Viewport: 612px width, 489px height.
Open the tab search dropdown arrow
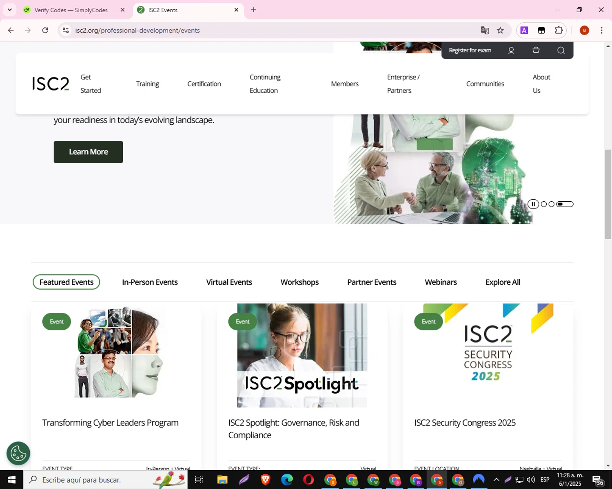pyautogui.click(x=9, y=10)
